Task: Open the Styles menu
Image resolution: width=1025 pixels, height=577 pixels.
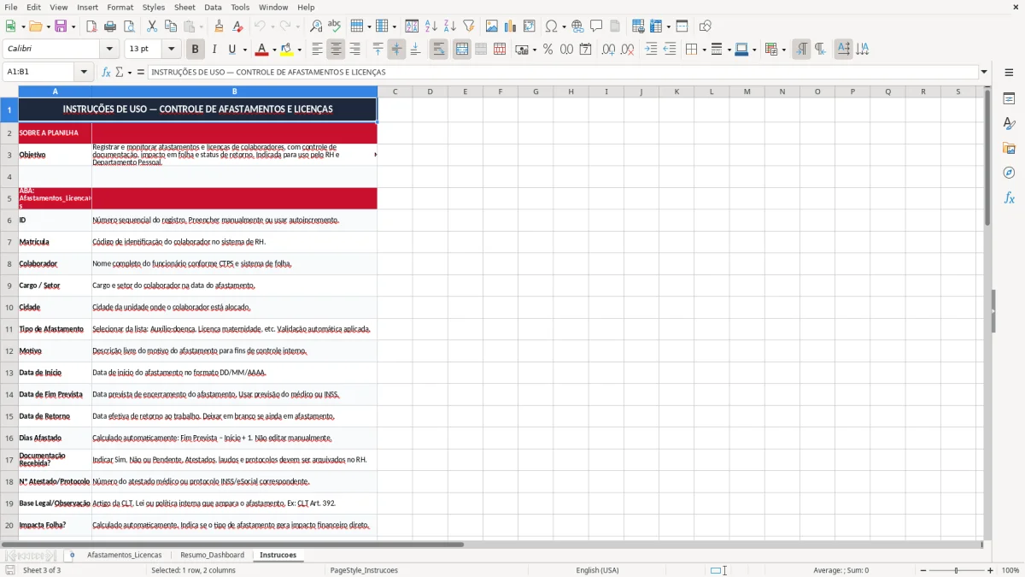Action: (154, 7)
